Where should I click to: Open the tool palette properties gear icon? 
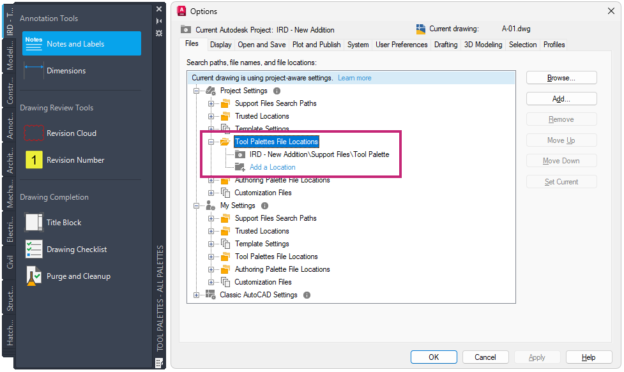point(159,33)
